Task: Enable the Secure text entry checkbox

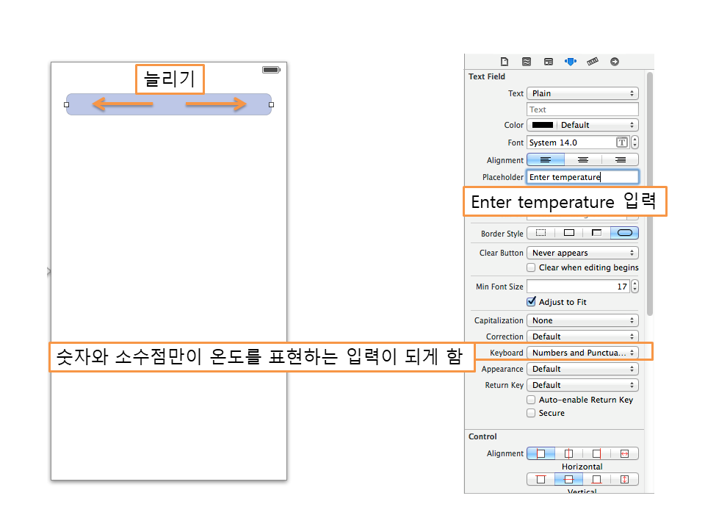Action: (532, 414)
